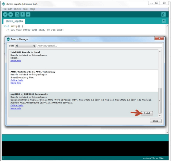The image size is (171, 161).
Task: Open the Type dropdown set to All
Action: click(25, 46)
